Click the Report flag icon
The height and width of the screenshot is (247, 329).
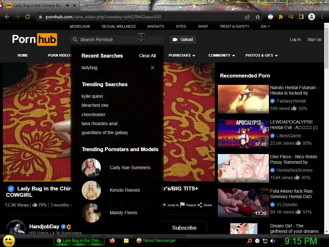pyautogui.click(x=182, y=205)
